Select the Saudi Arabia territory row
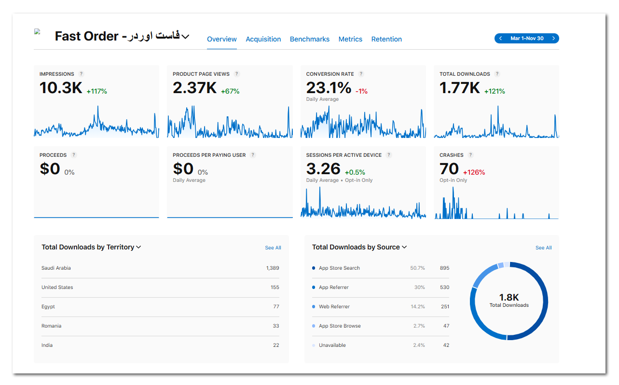 click(x=160, y=268)
